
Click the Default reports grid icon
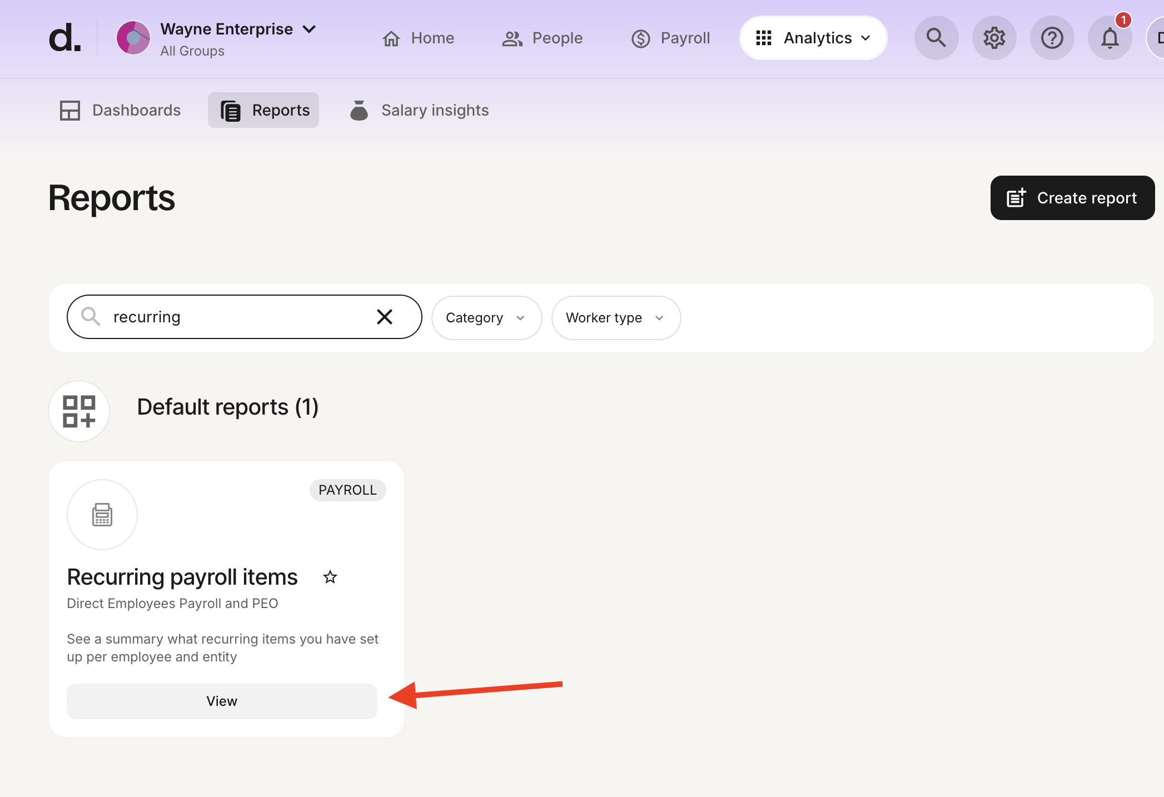pos(79,411)
